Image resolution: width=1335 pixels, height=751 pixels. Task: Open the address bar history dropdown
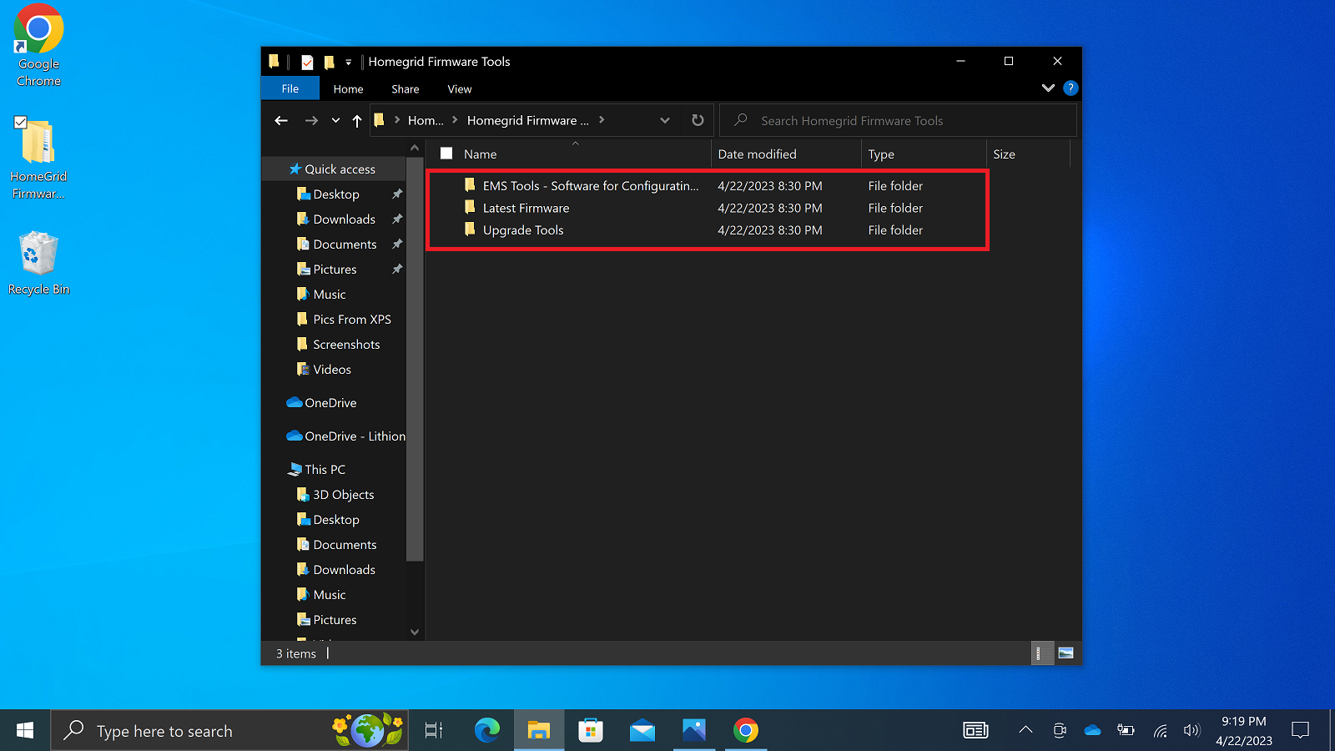click(665, 120)
